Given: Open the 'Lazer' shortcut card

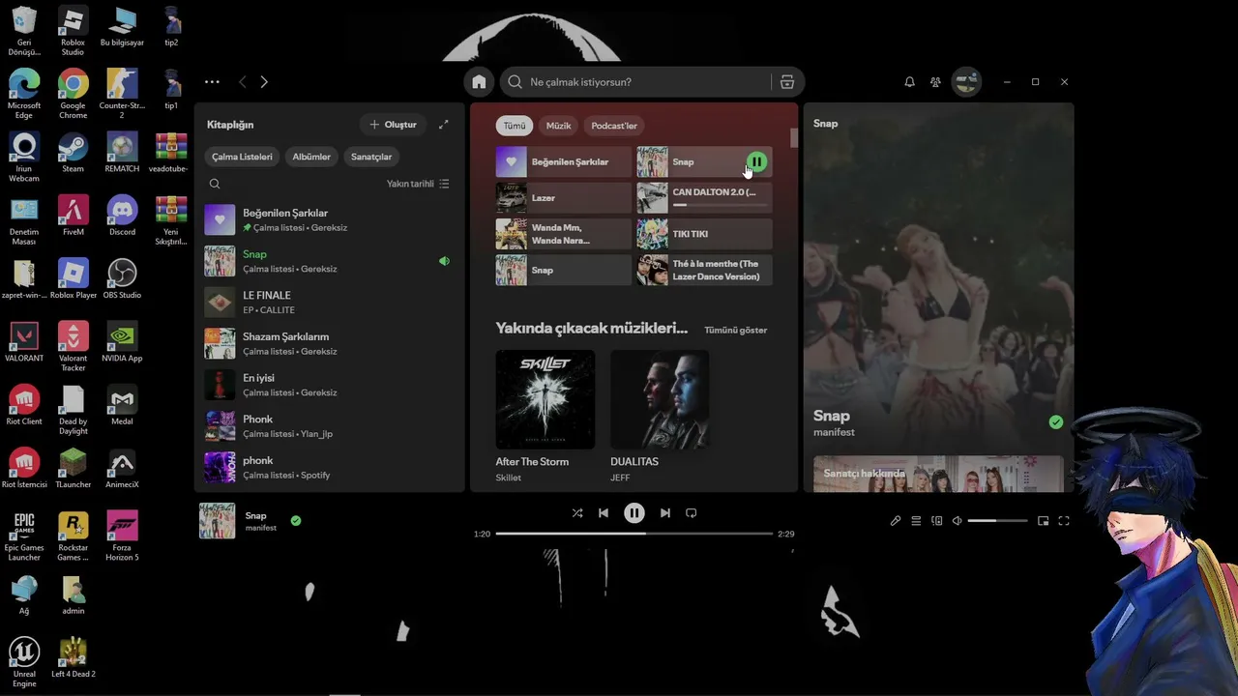Looking at the screenshot, I should point(564,198).
